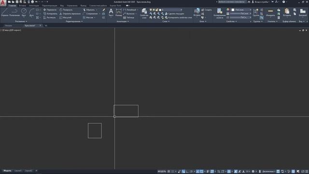Click the Вставить (Paste) icon
This screenshot has width=309, height=174.
point(287,13)
